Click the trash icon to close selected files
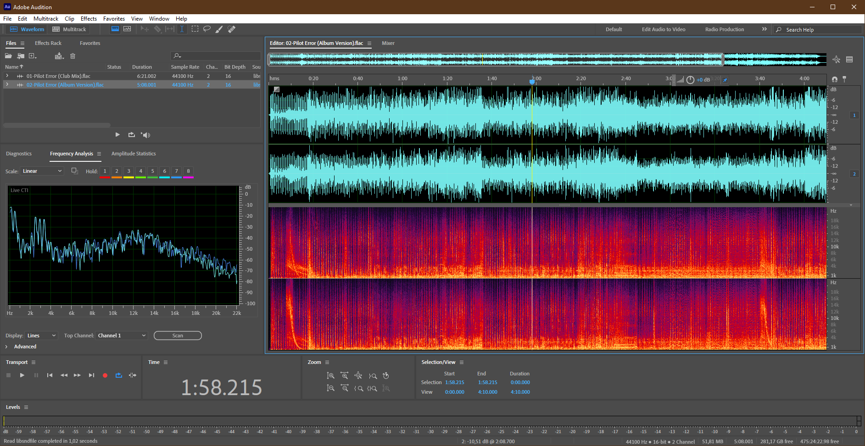 [x=73, y=56]
